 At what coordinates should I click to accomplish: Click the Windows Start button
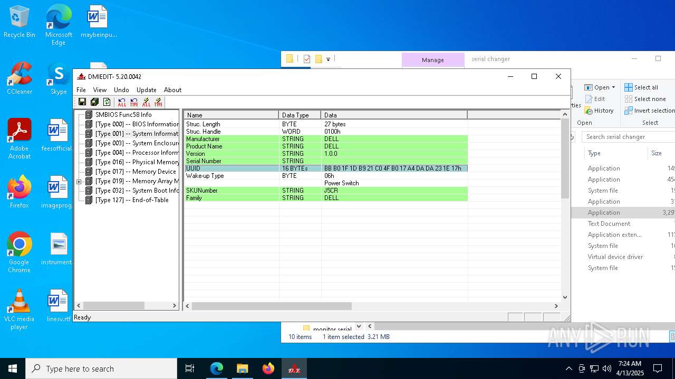click(x=13, y=368)
